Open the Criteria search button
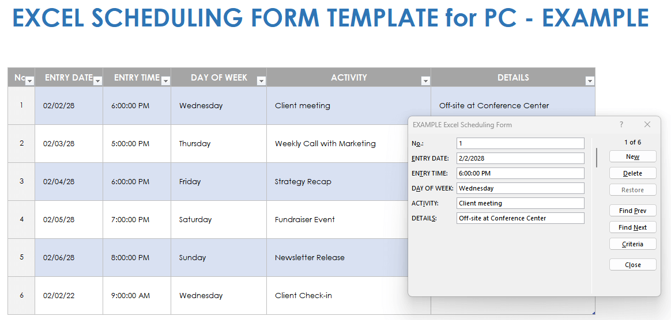The height and width of the screenshot is (320, 671). pyautogui.click(x=632, y=244)
